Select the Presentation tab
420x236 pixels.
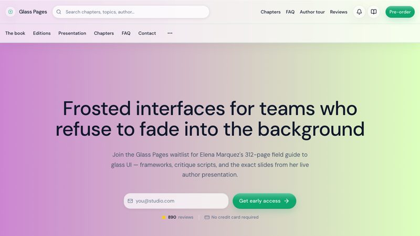click(72, 33)
